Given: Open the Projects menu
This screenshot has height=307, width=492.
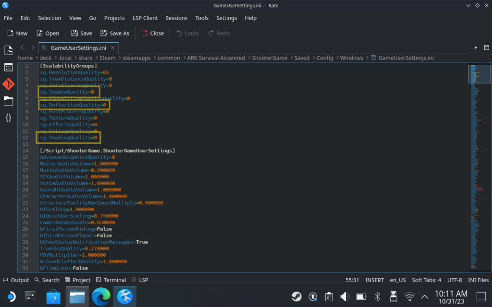Looking at the screenshot, I should (114, 18).
